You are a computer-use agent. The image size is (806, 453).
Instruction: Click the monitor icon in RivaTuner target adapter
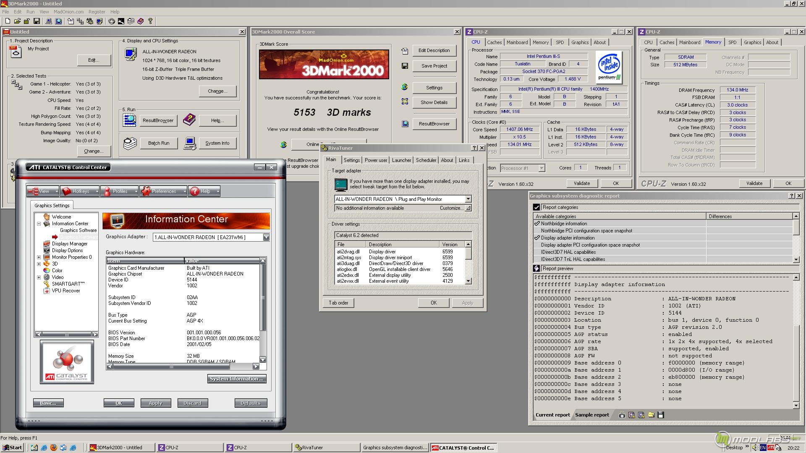point(340,184)
